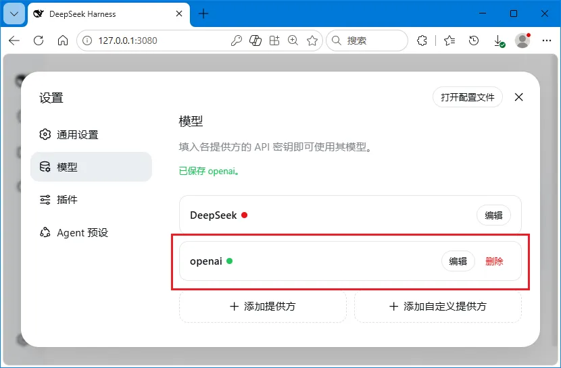Open the user profile avatar

coord(522,41)
